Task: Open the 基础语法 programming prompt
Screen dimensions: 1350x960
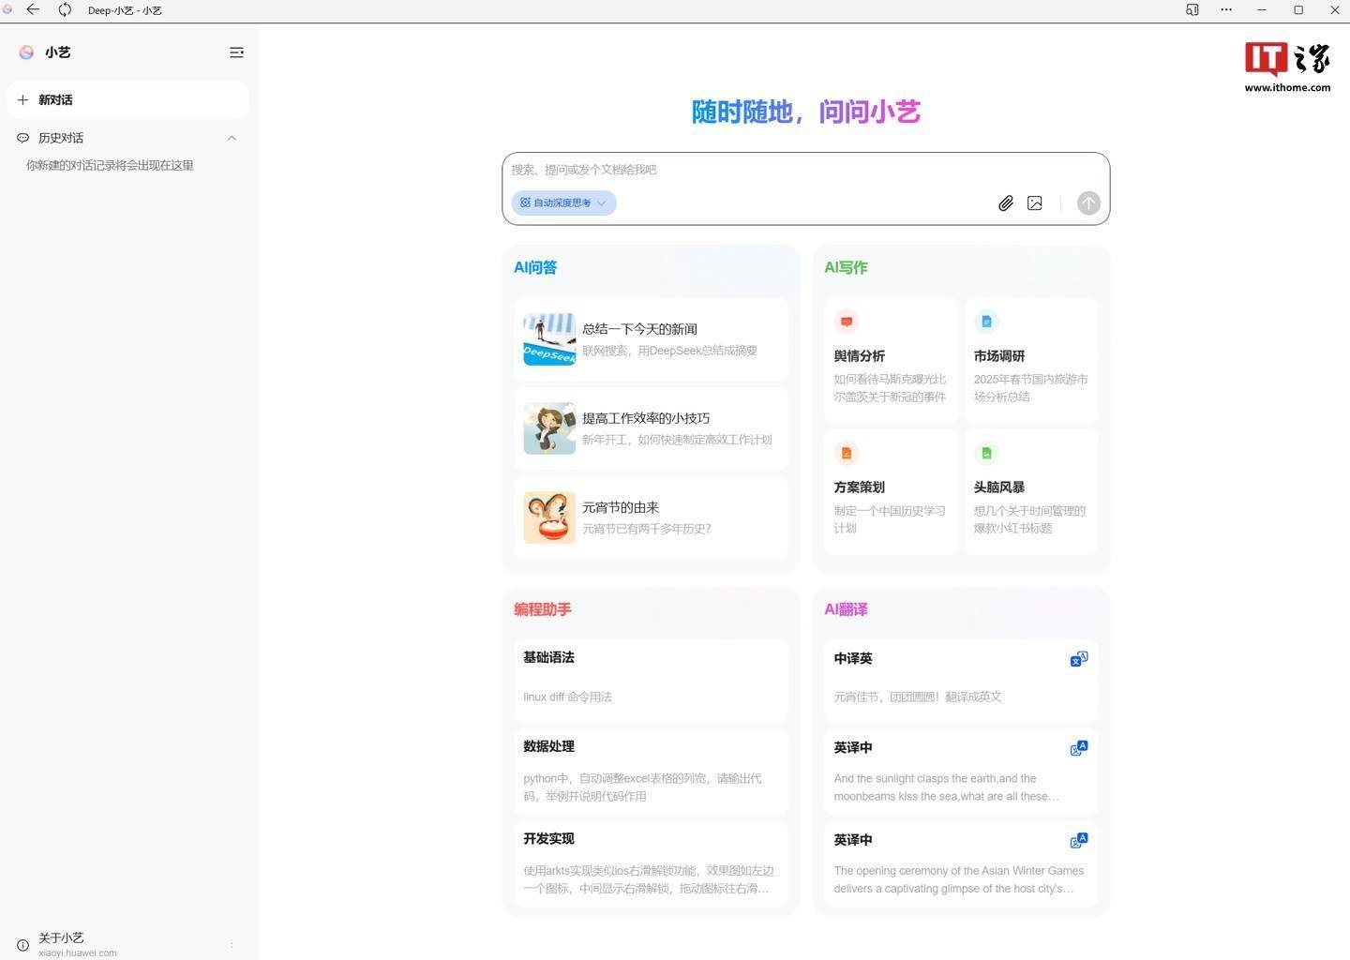Action: pos(651,679)
